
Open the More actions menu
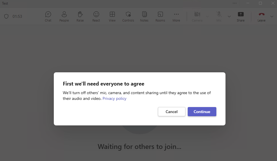point(176,16)
